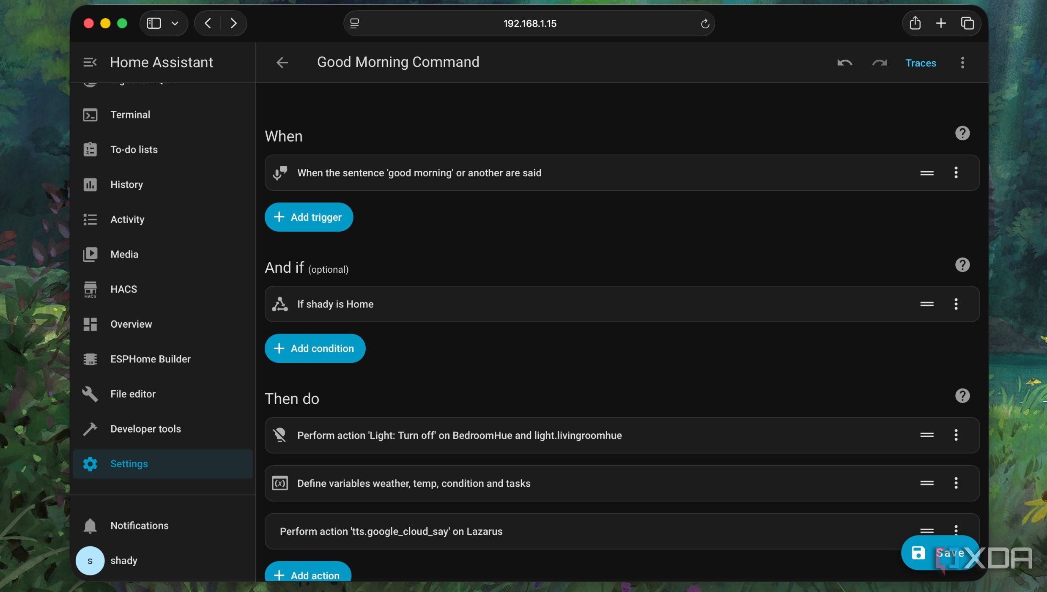Open help for the And if section
This screenshot has width=1047, height=592.
pyautogui.click(x=962, y=265)
